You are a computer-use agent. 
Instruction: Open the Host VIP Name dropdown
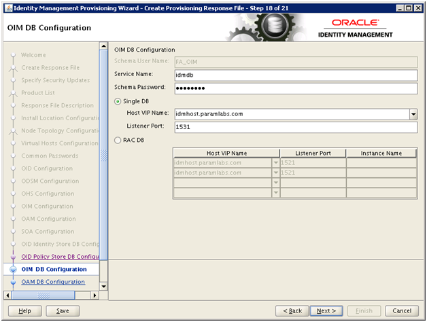tap(413, 114)
